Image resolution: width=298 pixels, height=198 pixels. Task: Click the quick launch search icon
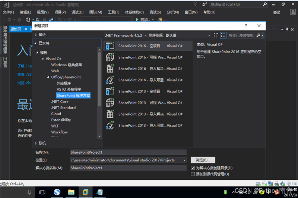264,4
